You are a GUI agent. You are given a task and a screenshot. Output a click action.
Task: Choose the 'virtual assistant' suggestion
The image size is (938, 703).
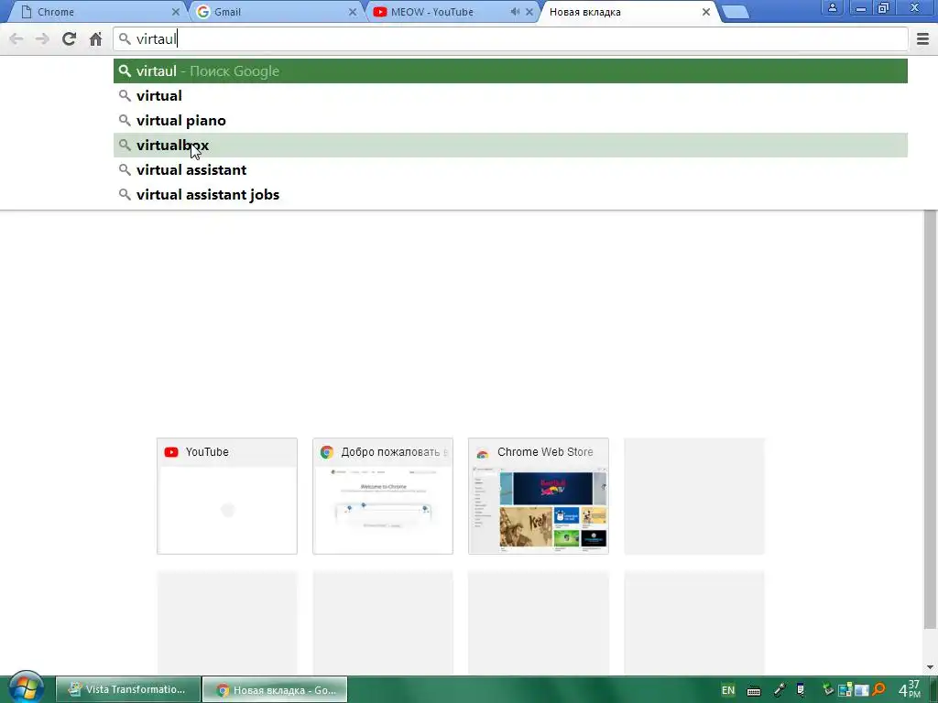510,169
